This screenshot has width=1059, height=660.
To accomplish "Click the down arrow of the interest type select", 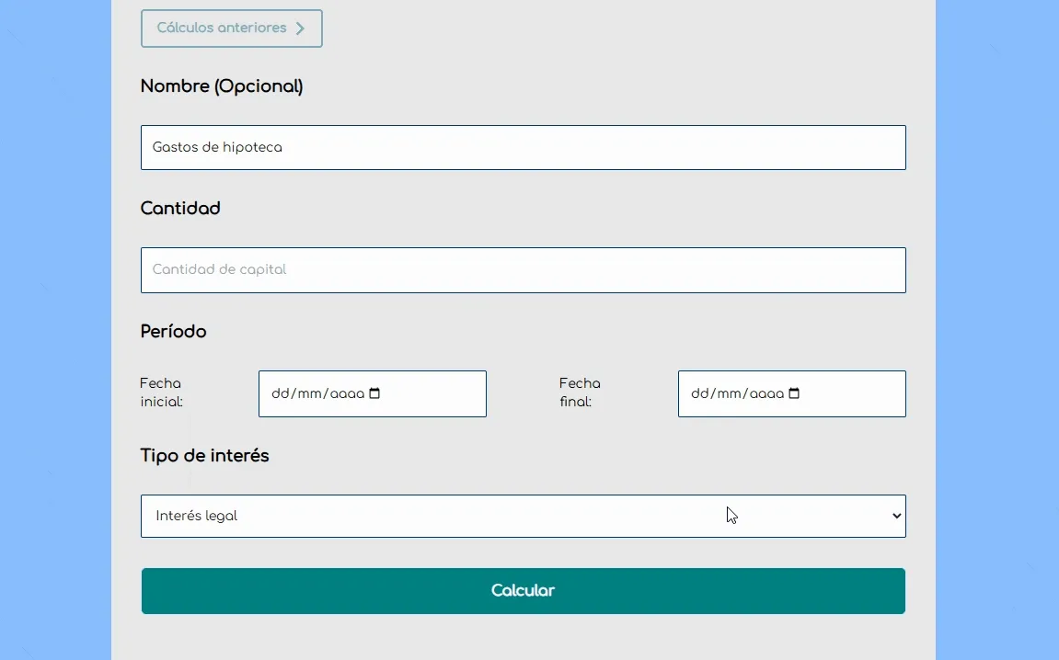I will 897,516.
